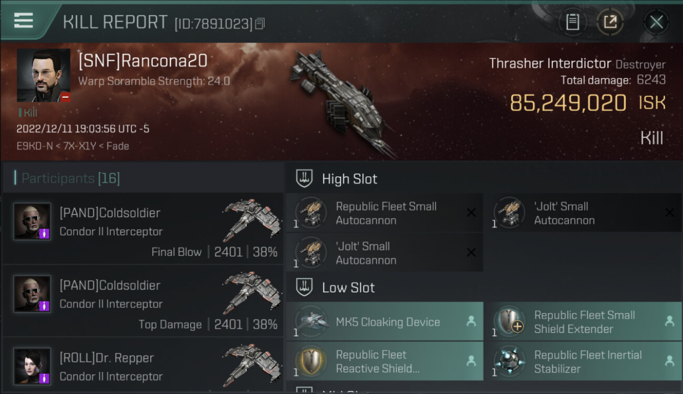The width and height of the screenshot is (683, 394).
Task: Open the clipboard notes icon
Action: [x=573, y=22]
